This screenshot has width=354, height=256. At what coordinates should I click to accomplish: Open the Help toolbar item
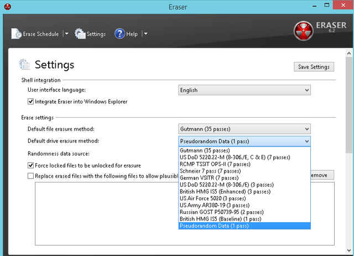click(x=132, y=34)
